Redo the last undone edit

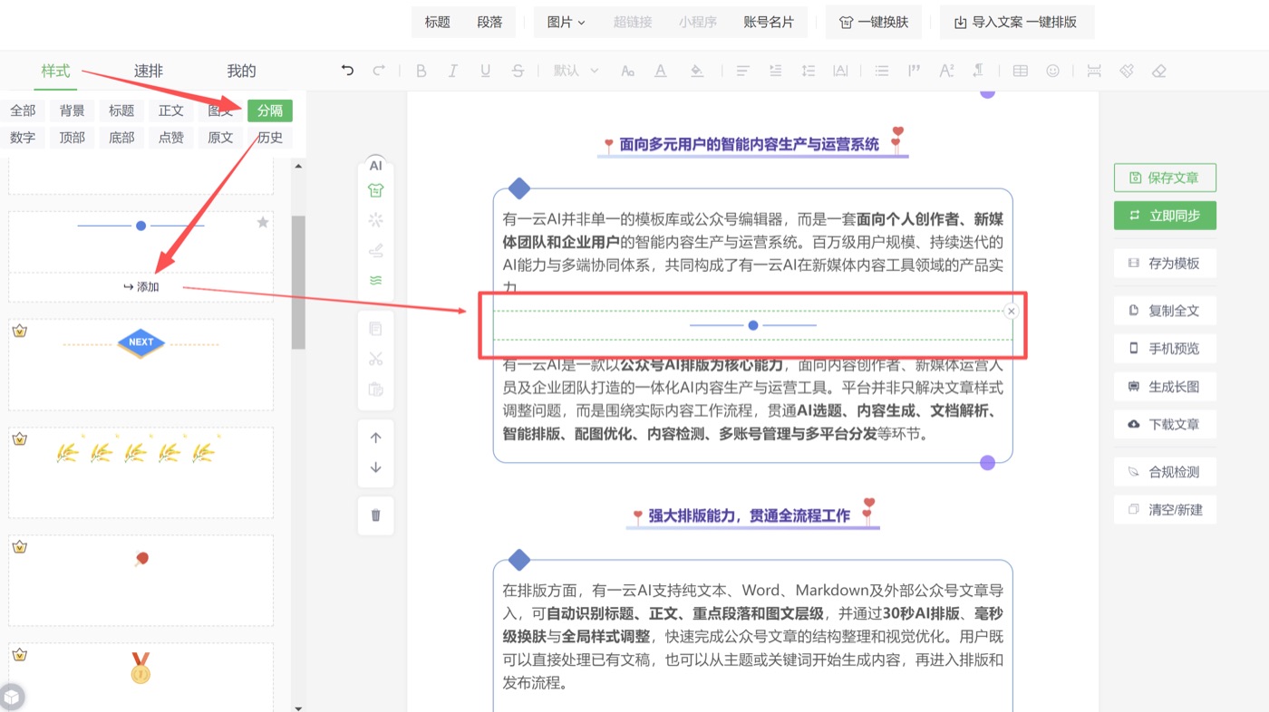pos(380,71)
